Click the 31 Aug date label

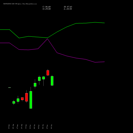[x=26, y=127]
